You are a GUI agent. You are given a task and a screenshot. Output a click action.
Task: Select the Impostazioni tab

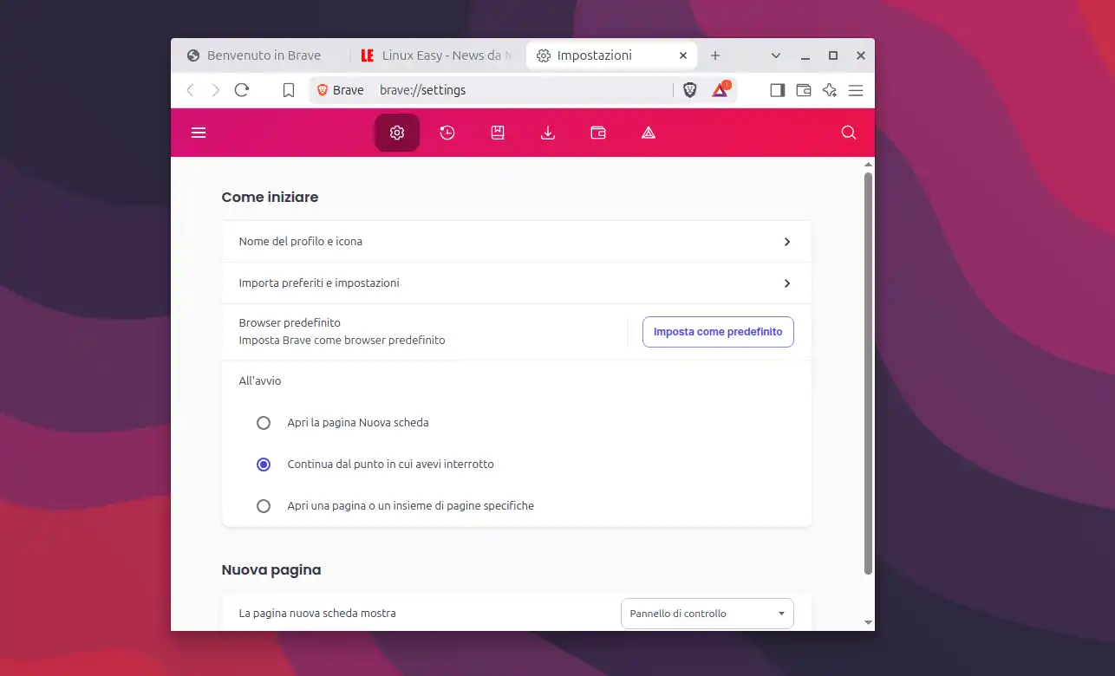(x=612, y=55)
